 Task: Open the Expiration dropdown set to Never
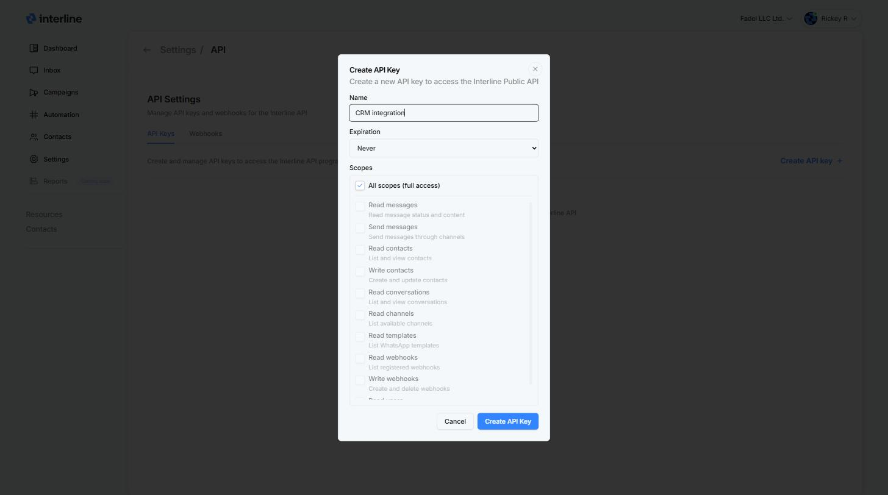444,148
